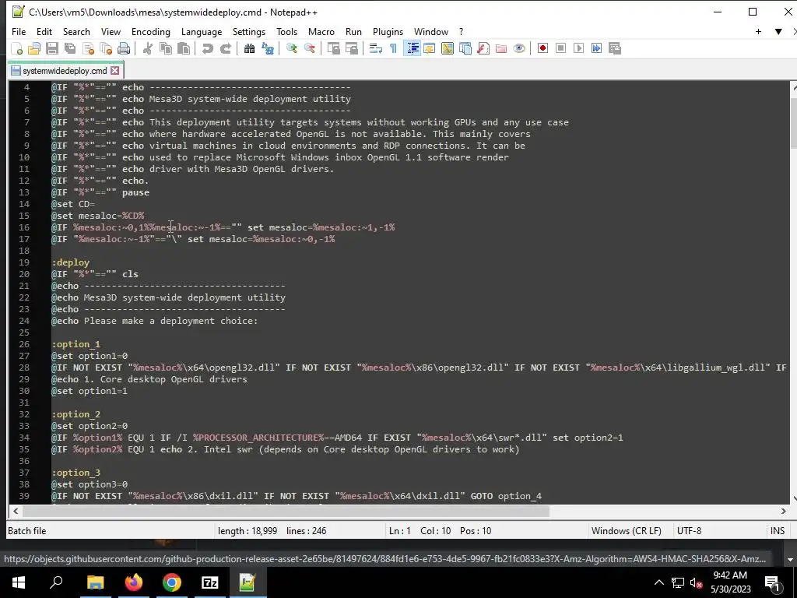Open the File menu
The image size is (797, 598).
(19, 31)
